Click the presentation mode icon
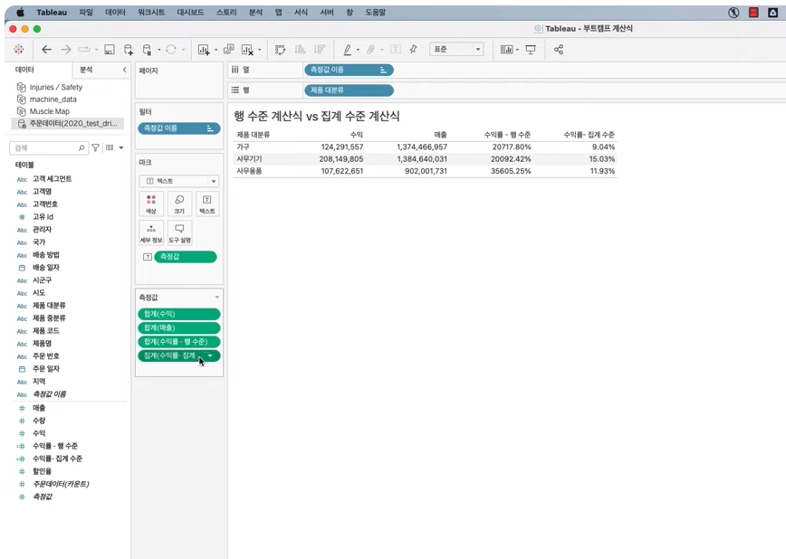This screenshot has width=786, height=559. point(531,49)
